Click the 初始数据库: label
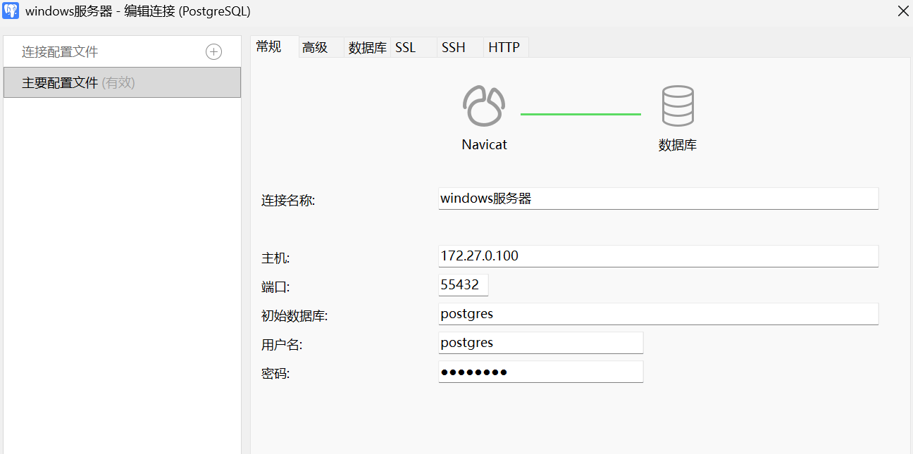The height and width of the screenshot is (454, 913). point(294,316)
